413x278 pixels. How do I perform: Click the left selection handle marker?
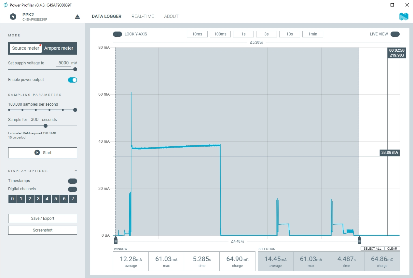[116, 240]
